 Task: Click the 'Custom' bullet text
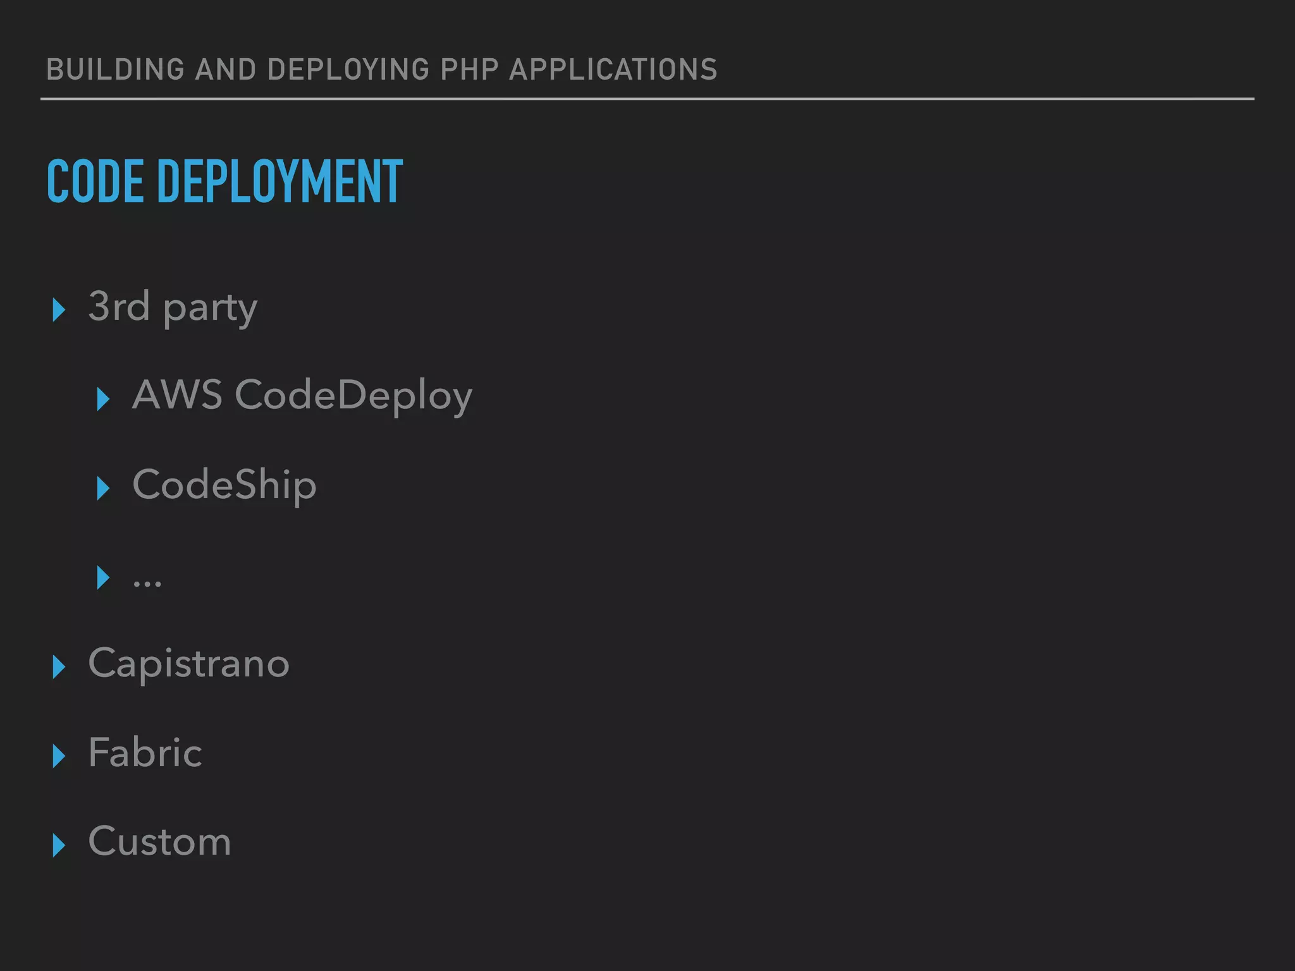tap(159, 841)
